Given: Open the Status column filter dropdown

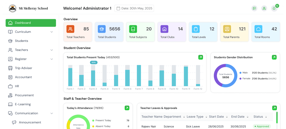Looking at the screenshot, I should (266, 117).
